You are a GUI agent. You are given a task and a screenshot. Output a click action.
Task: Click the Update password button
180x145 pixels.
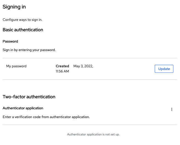click(x=164, y=69)
